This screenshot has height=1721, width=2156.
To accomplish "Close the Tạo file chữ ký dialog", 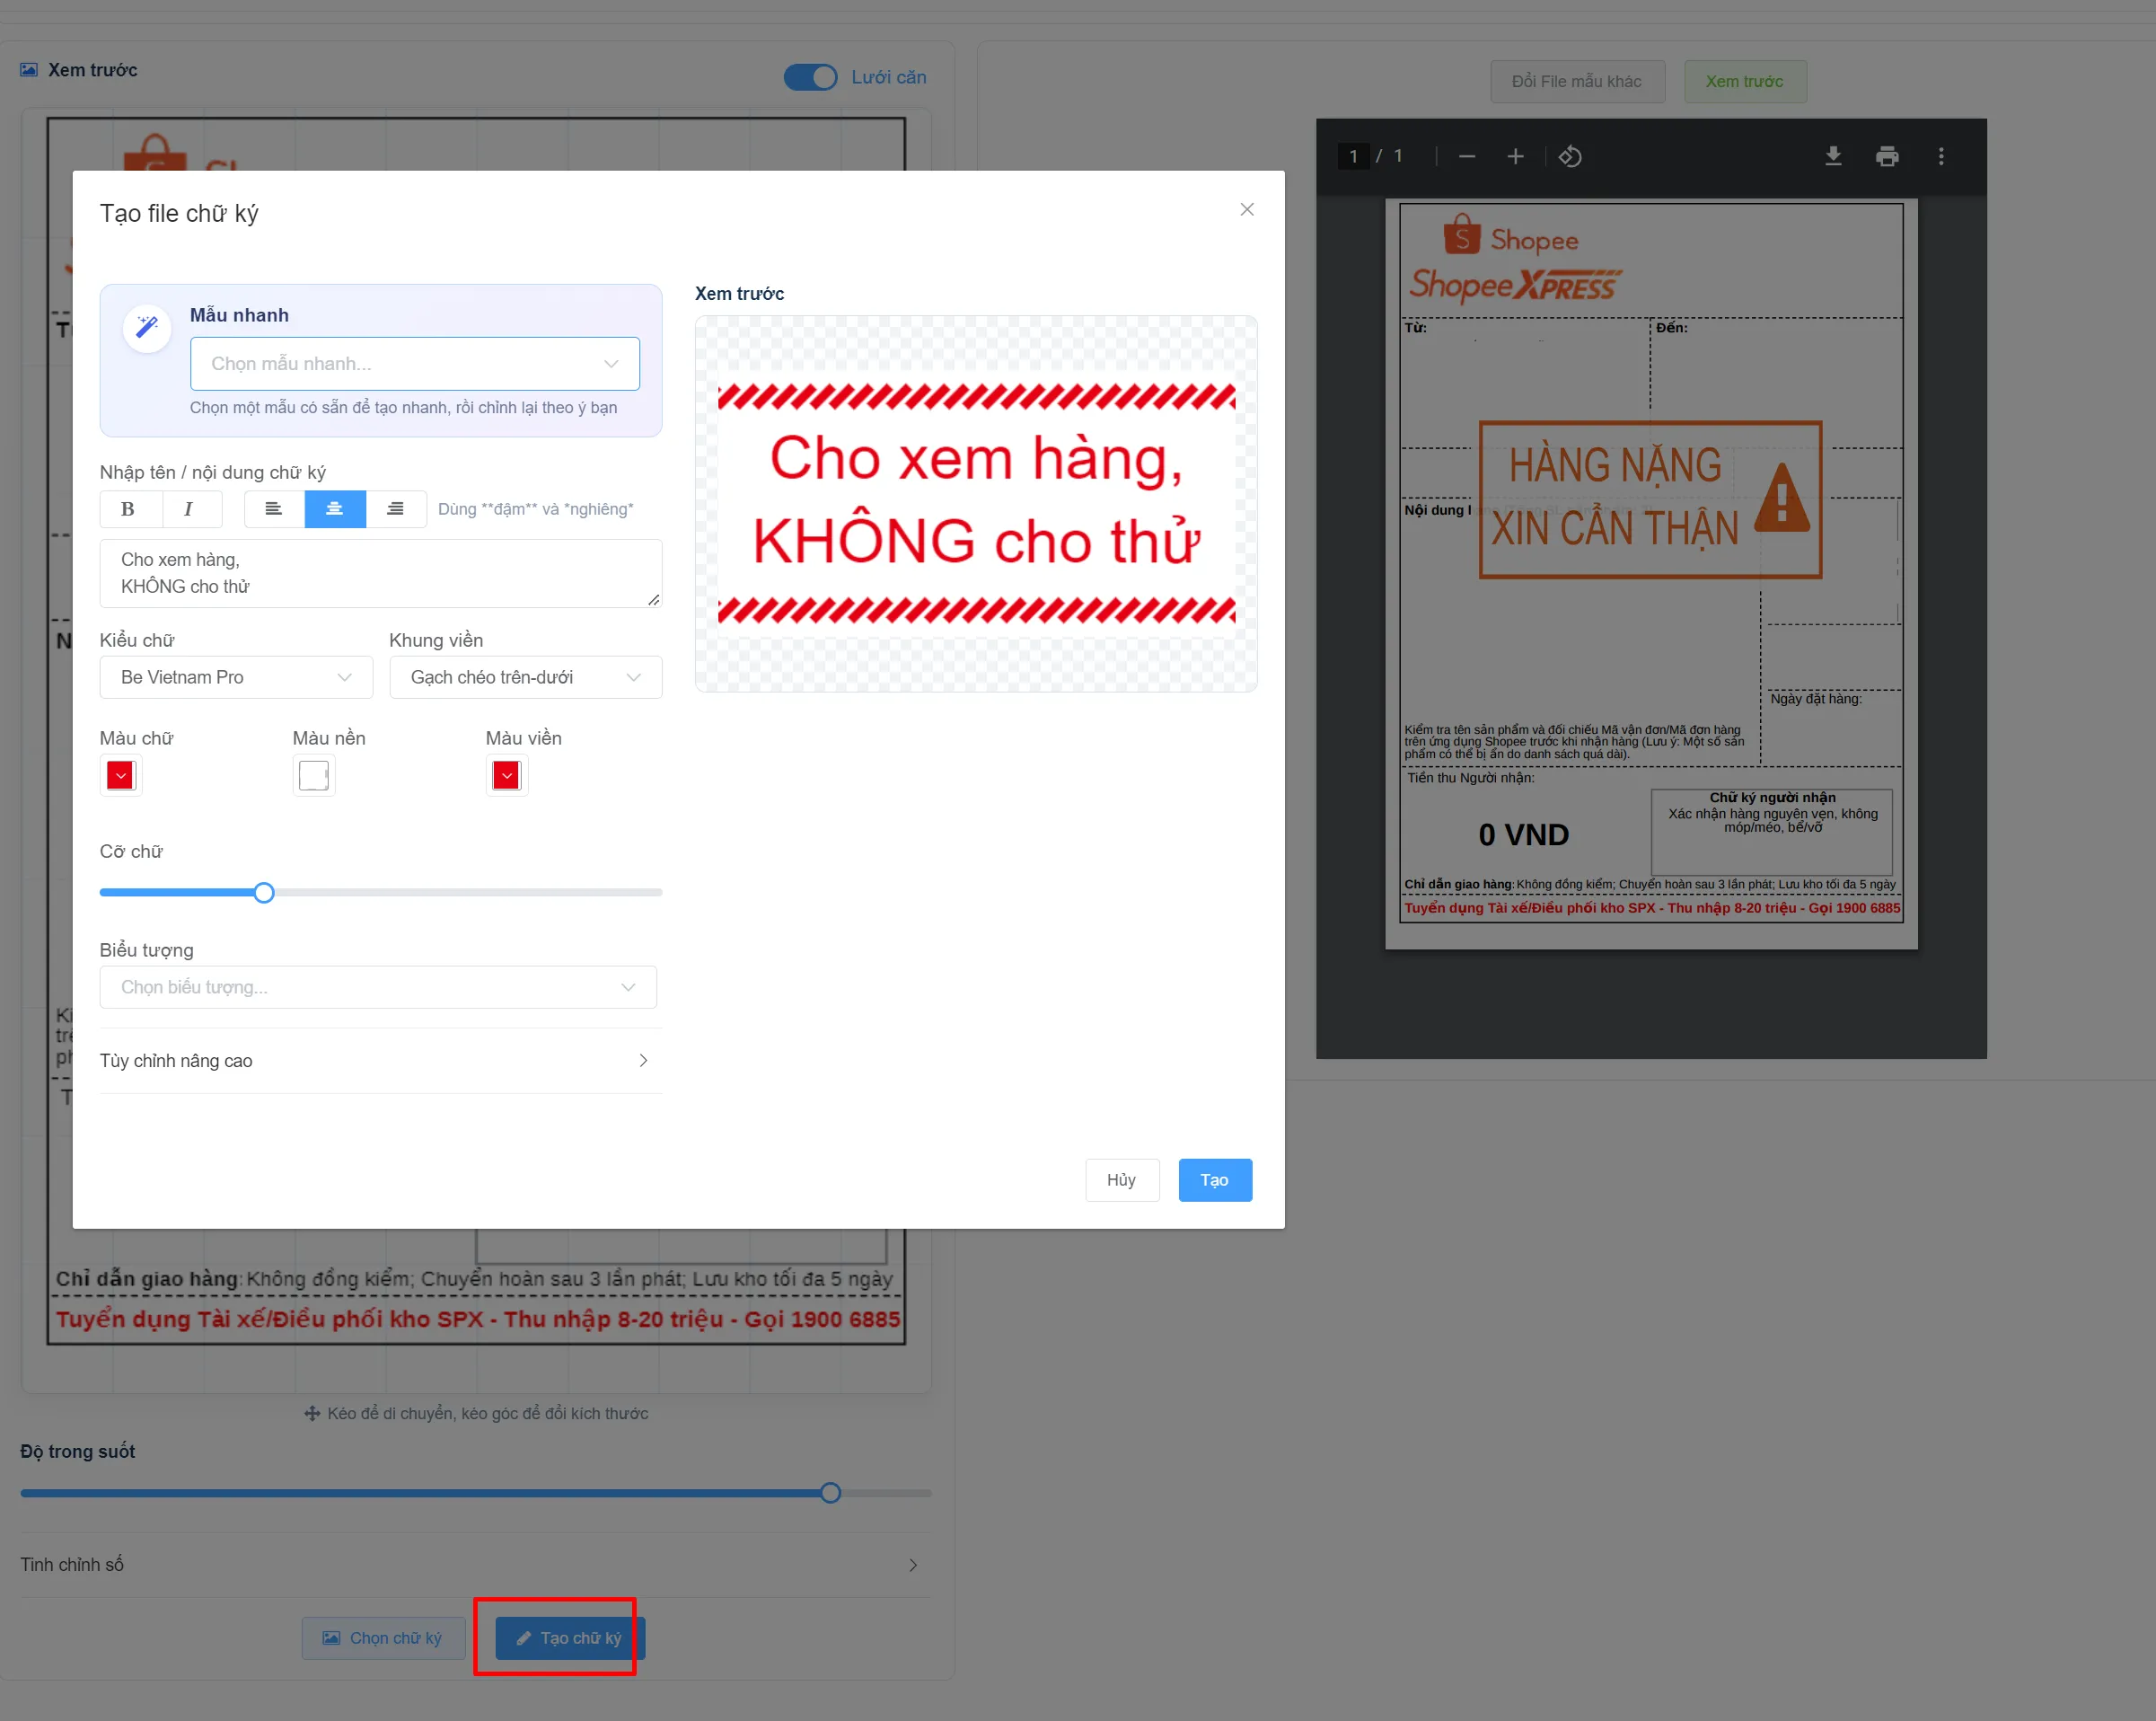I will (1247, 209).
